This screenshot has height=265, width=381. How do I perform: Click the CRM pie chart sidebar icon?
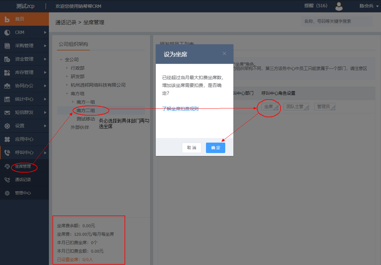point(7,33)
